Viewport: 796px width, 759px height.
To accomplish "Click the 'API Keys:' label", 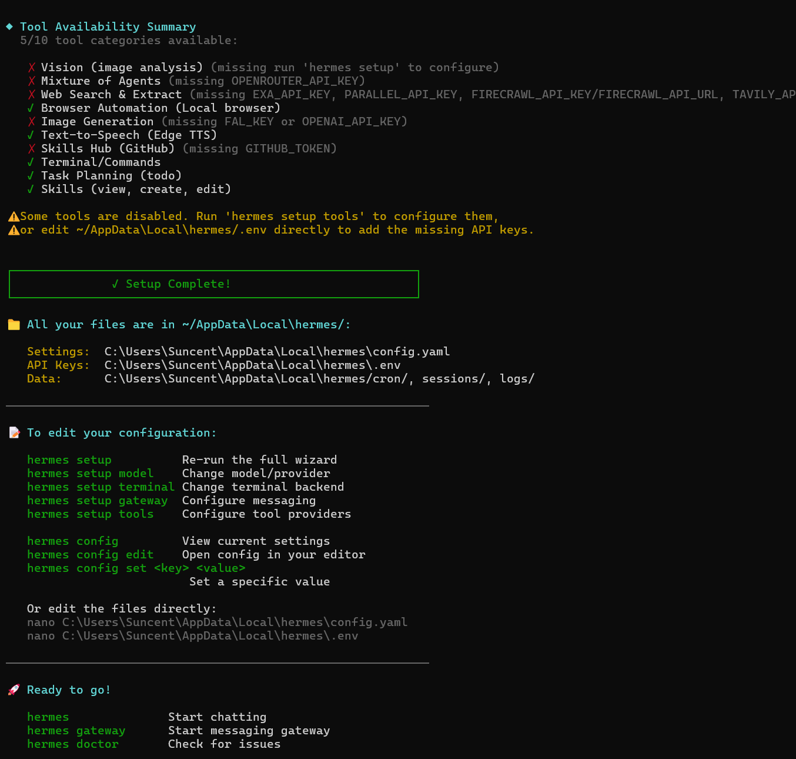I will point(58,365).
